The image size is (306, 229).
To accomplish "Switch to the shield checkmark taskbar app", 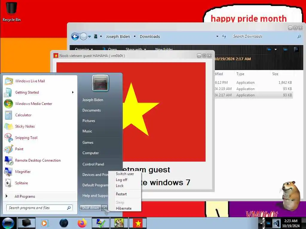I will coord(100,223).
